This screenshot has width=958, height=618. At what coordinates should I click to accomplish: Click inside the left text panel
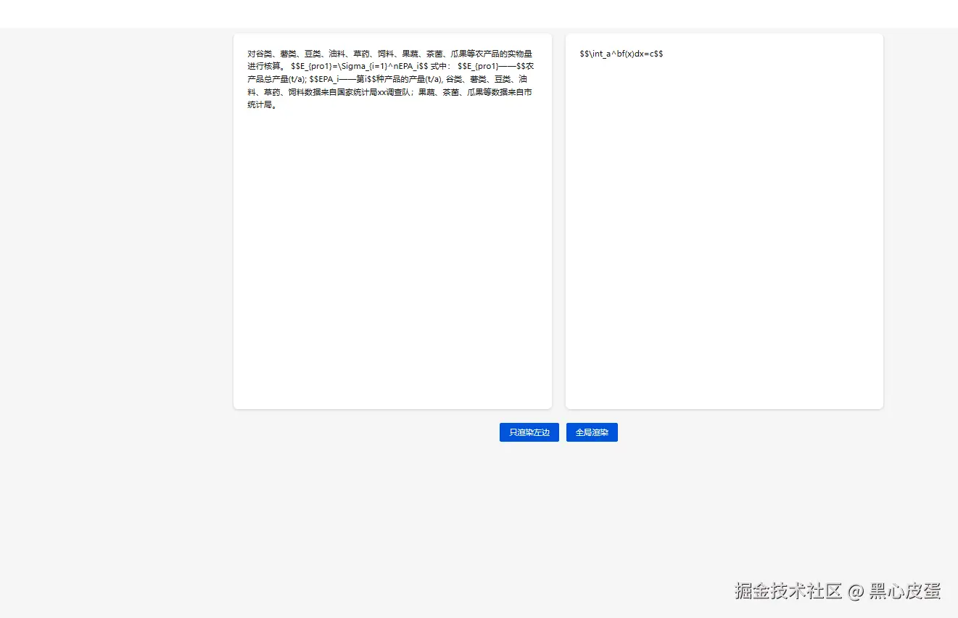click(392, 218)
